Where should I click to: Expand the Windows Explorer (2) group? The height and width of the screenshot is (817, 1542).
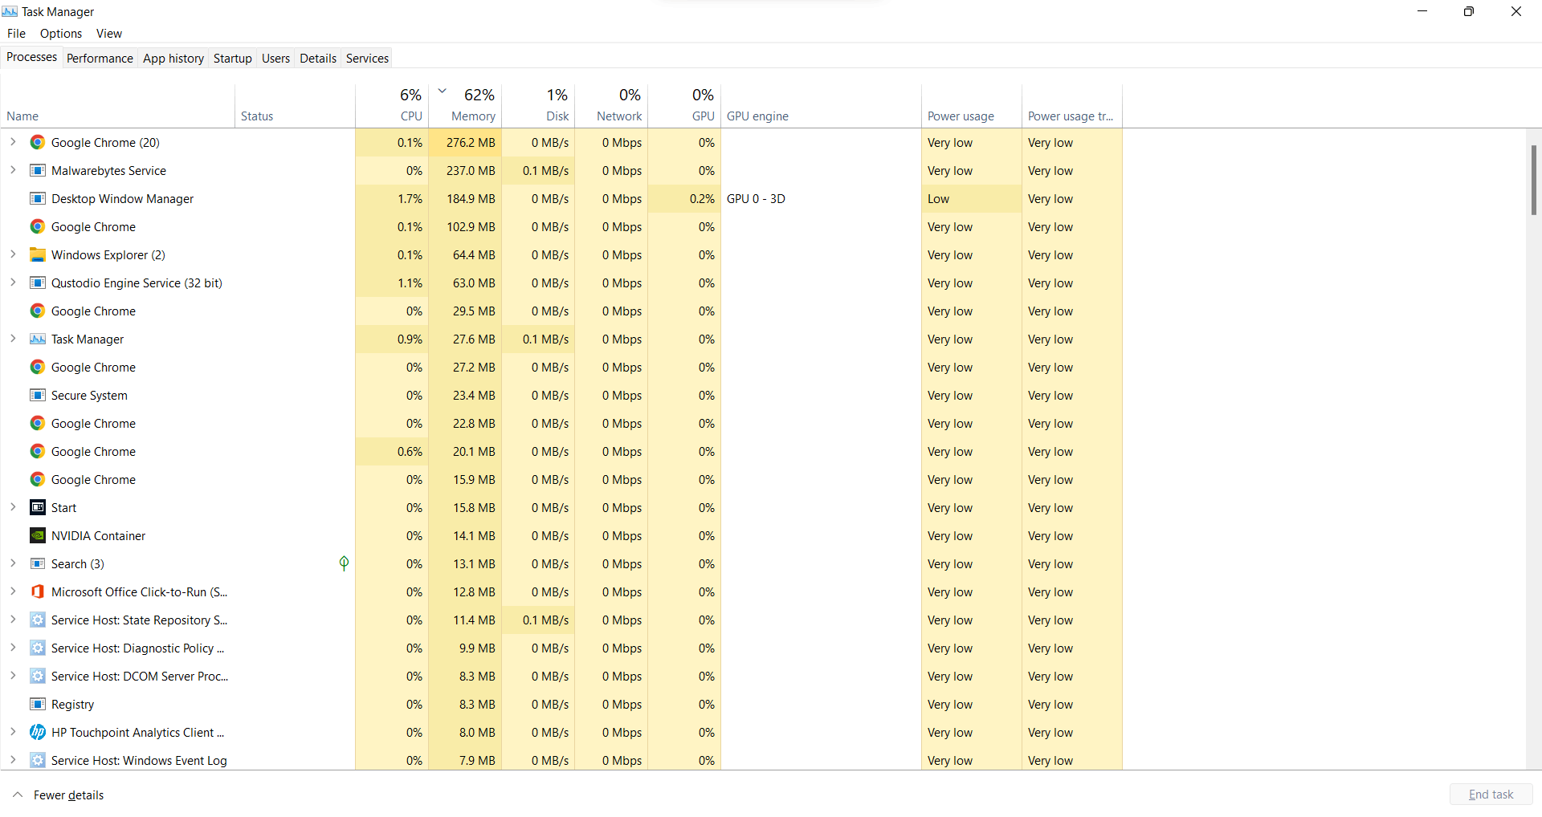pyautogui.click(x=13, y=254)
